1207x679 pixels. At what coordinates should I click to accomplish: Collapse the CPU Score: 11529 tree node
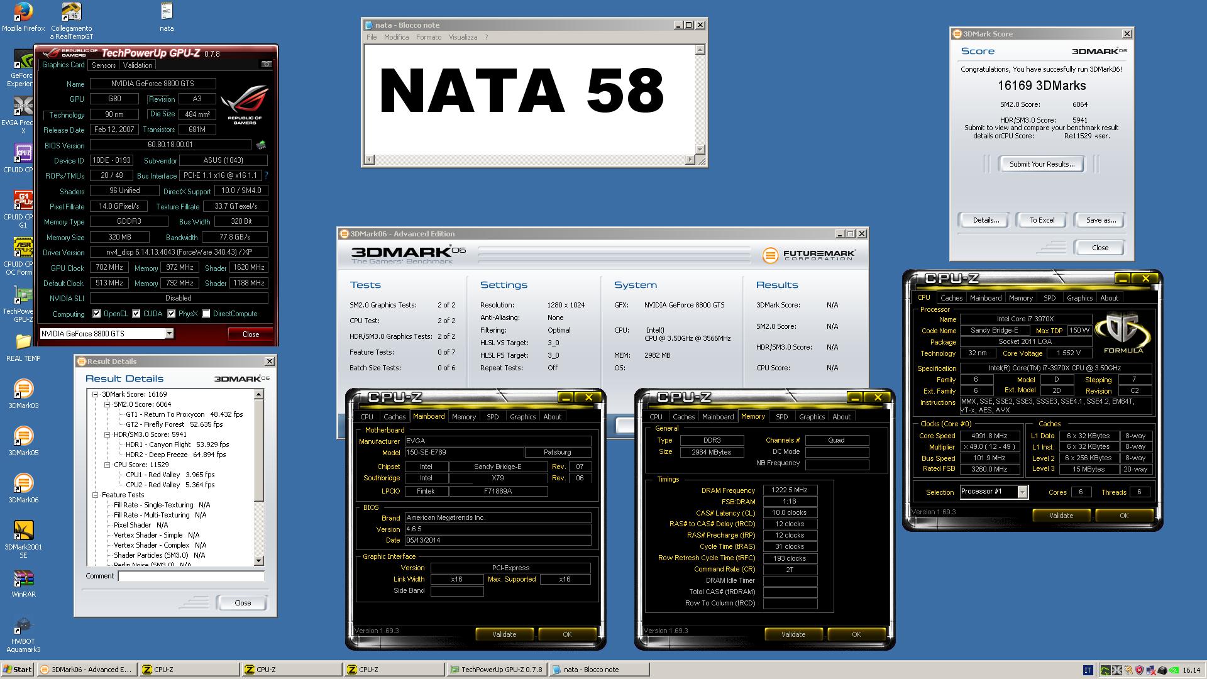coord(107,465)
